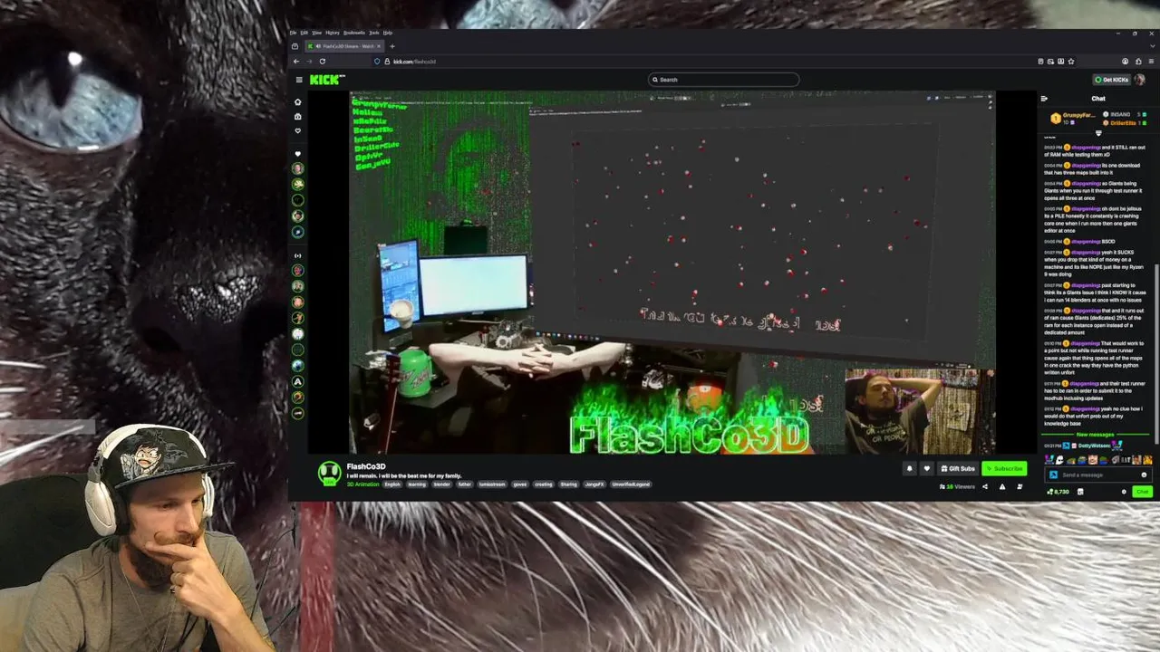
Task: Open the Kick sidebar hamburger menu
Action: point(299,80)
